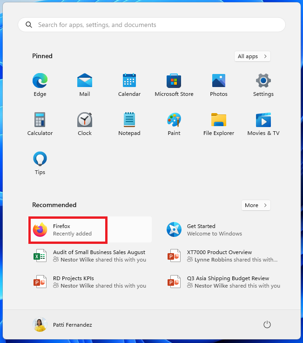Viewport: 303px width, 343px height.
Task: Open the Settings gear app
Action: click(x=263, y=85)
